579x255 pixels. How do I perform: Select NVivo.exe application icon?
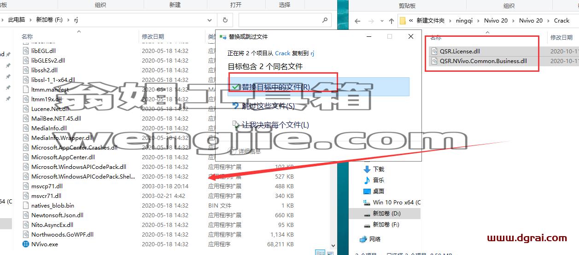coord(27,244)
